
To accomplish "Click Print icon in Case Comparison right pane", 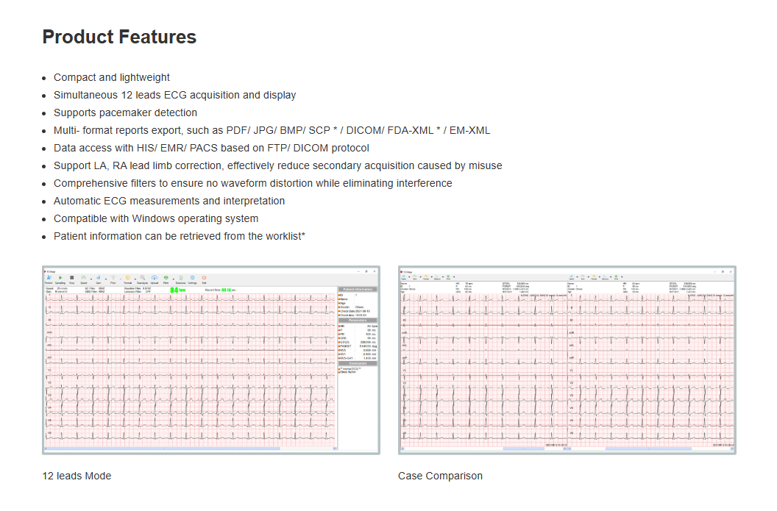I will [x=616, y=276].
